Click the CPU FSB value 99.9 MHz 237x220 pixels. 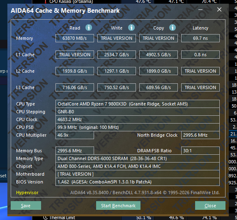(138, 127)
